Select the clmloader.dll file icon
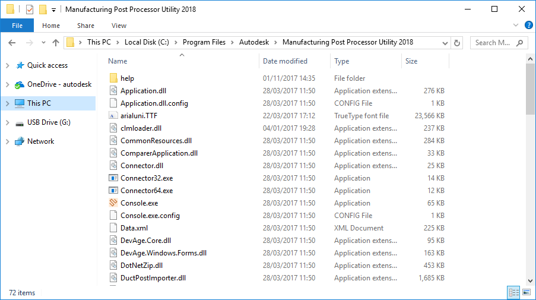Image resolution: width=536 pixels, height=300 pixels. click(x=113, y=128)
